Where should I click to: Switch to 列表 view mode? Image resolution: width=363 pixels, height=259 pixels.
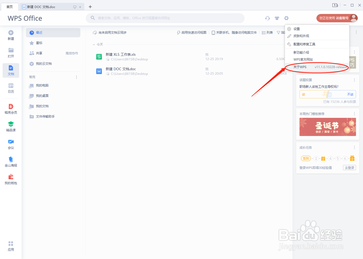pos(267,33)
